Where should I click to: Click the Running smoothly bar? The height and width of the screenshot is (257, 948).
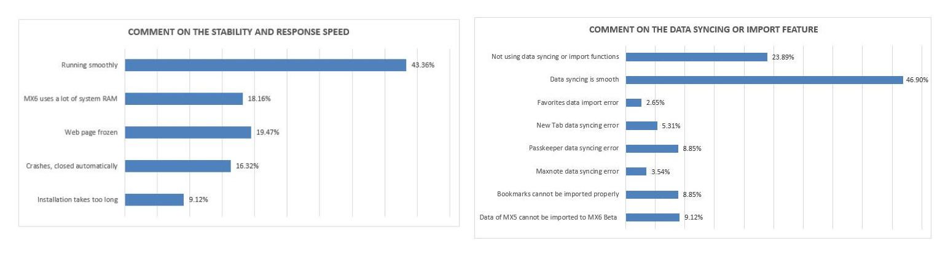tap(265, 65)
